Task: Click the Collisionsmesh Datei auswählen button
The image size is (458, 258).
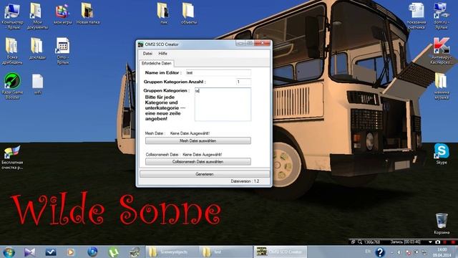Action: 198,161
